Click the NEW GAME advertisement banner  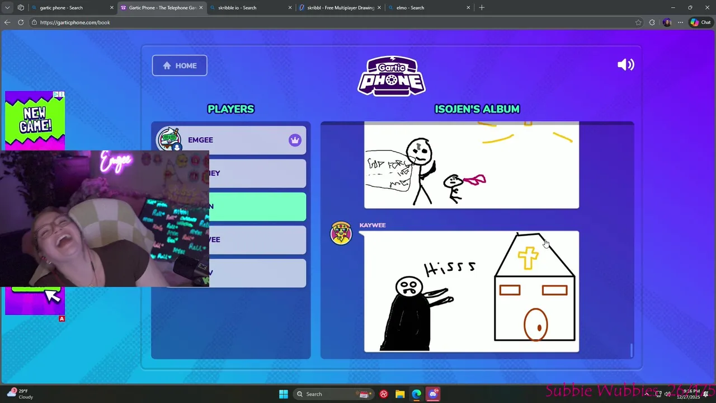(x=35, y=120)
